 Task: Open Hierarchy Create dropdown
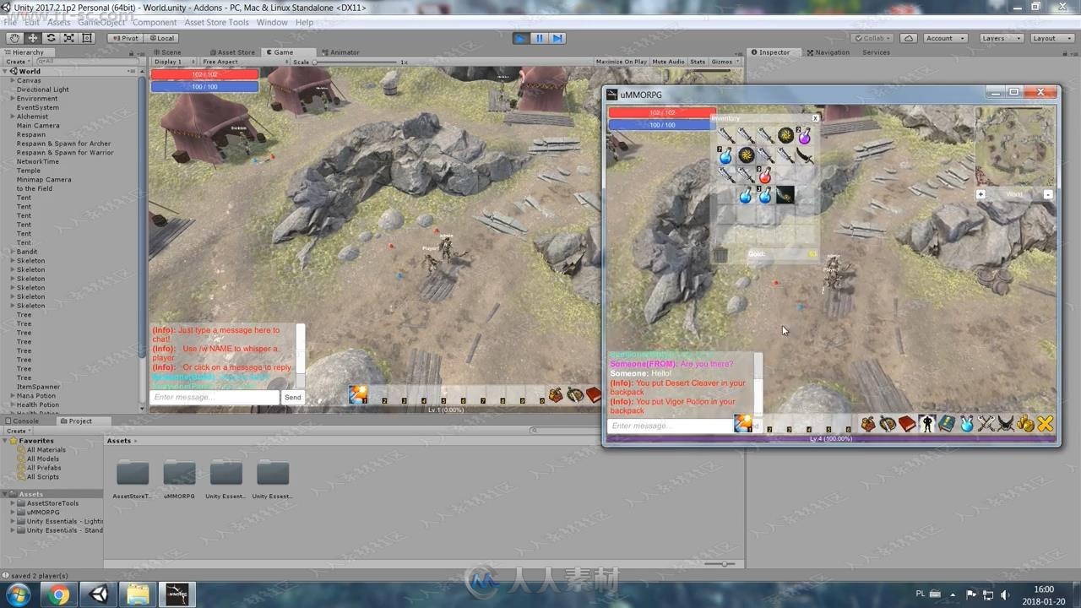click(x=17, y=62)
